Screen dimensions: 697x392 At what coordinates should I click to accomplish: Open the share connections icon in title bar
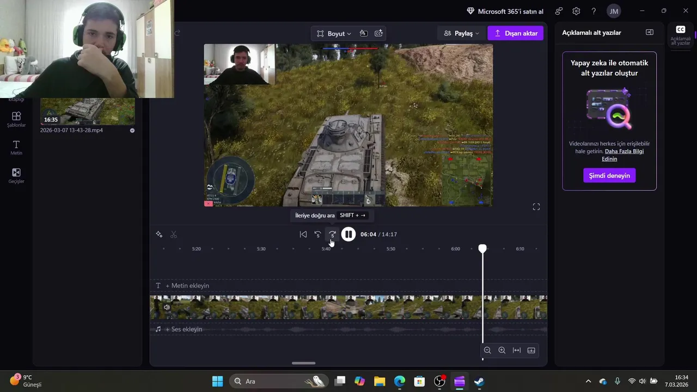coord(559,11)
